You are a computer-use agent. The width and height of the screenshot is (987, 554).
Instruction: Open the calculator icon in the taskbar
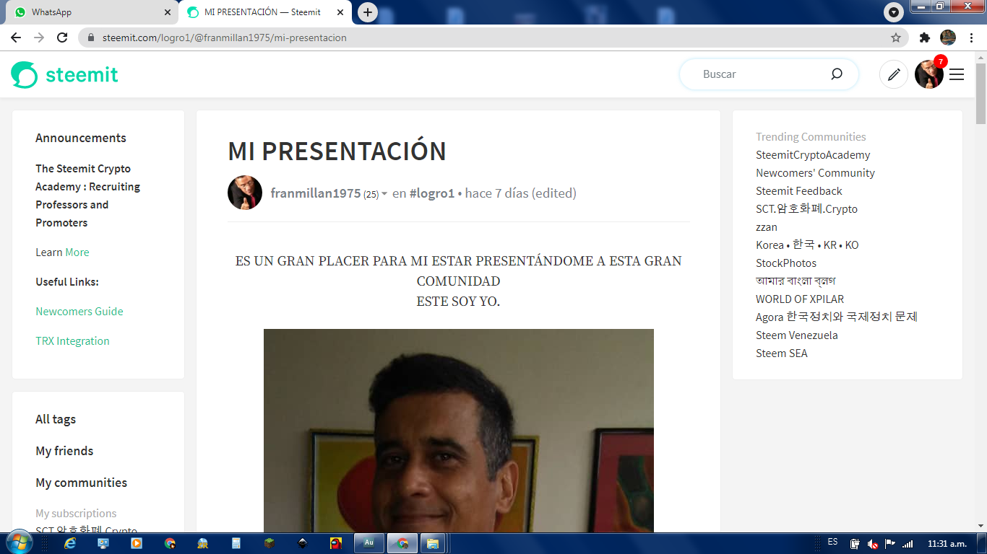click(236, 543)
